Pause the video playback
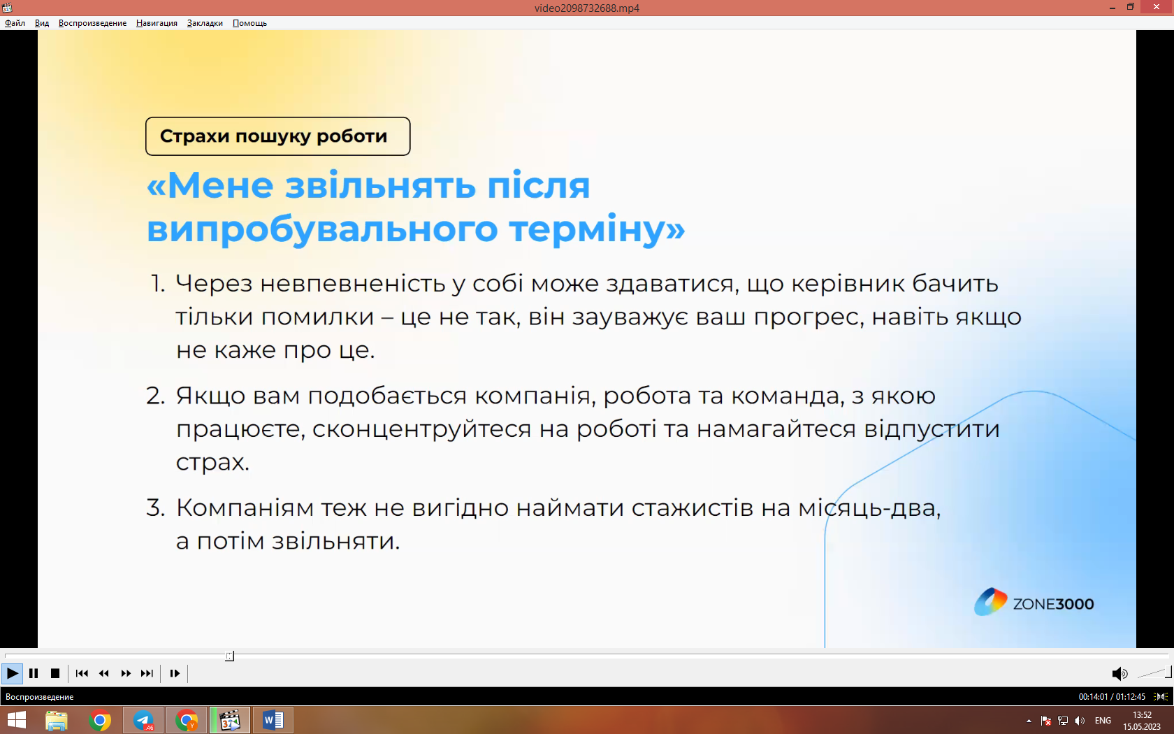1174x734 pixels. [x=34, y=673]
